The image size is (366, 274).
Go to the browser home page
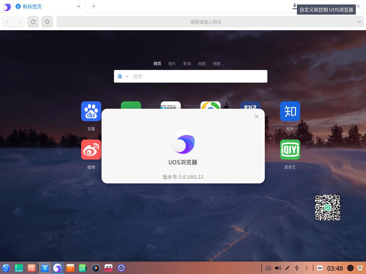(x=47, y=22)
